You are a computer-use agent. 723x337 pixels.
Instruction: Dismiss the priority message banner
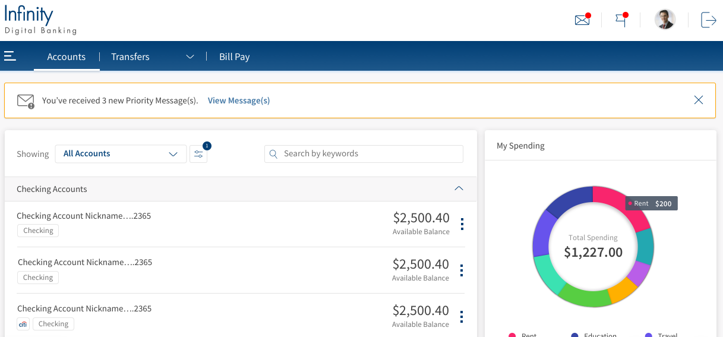coord(699,100)
